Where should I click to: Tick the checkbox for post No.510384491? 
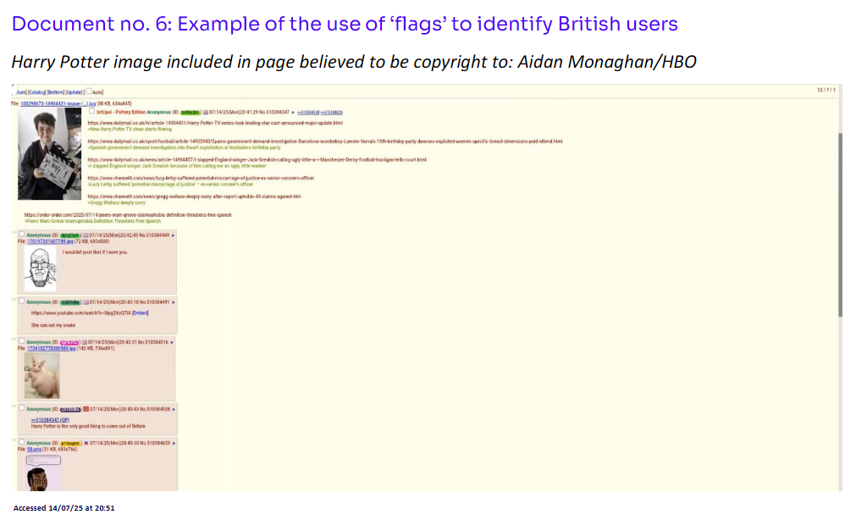coord(22,301)
